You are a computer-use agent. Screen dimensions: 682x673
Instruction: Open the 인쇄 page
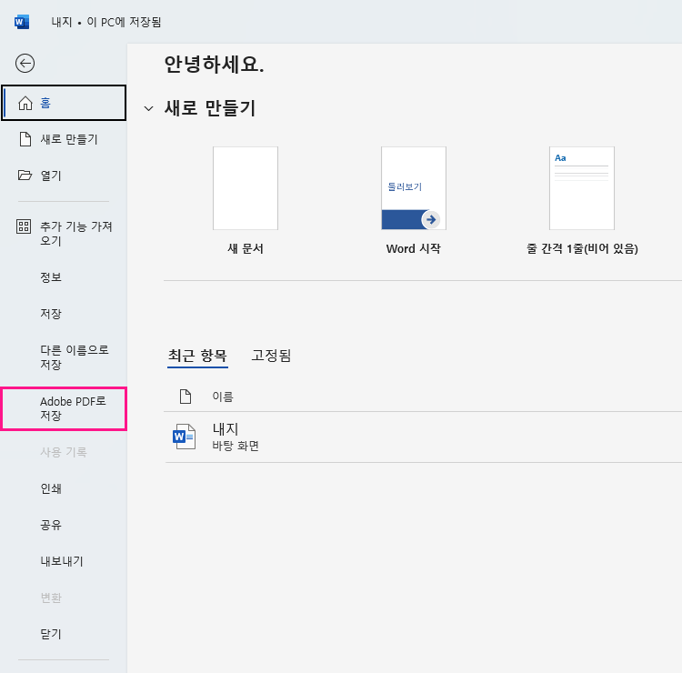pyautogui.click(x=51, y=488)
